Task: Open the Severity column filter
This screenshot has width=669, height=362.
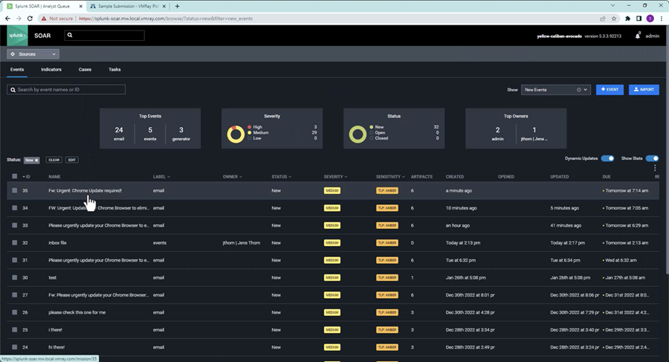Action: [335, 177]
